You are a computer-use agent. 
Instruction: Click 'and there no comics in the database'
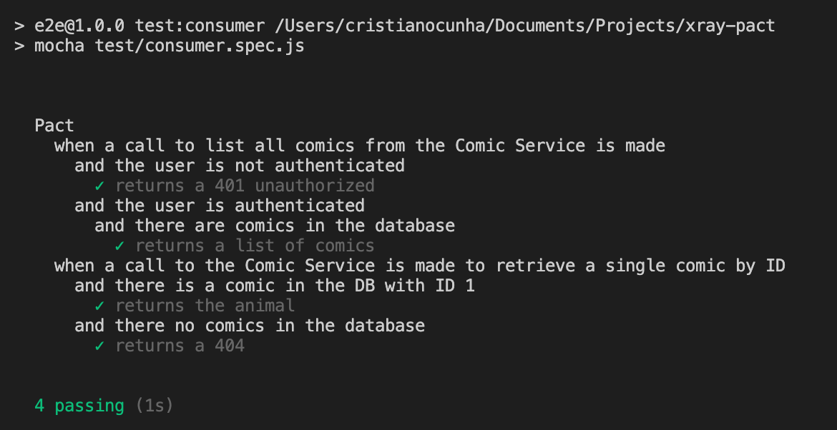coord(250,326)
